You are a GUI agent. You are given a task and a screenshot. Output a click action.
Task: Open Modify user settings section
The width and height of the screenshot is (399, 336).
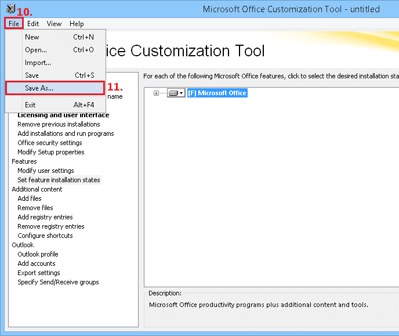tap(46, 171)
